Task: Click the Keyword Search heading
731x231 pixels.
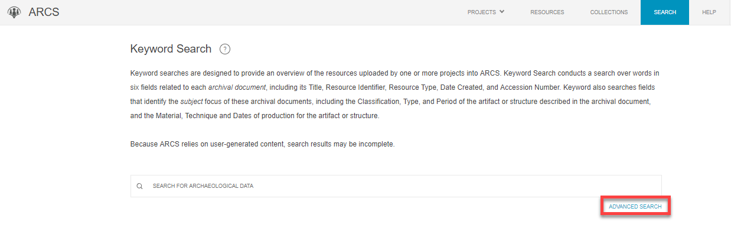Action: [171, 49]
